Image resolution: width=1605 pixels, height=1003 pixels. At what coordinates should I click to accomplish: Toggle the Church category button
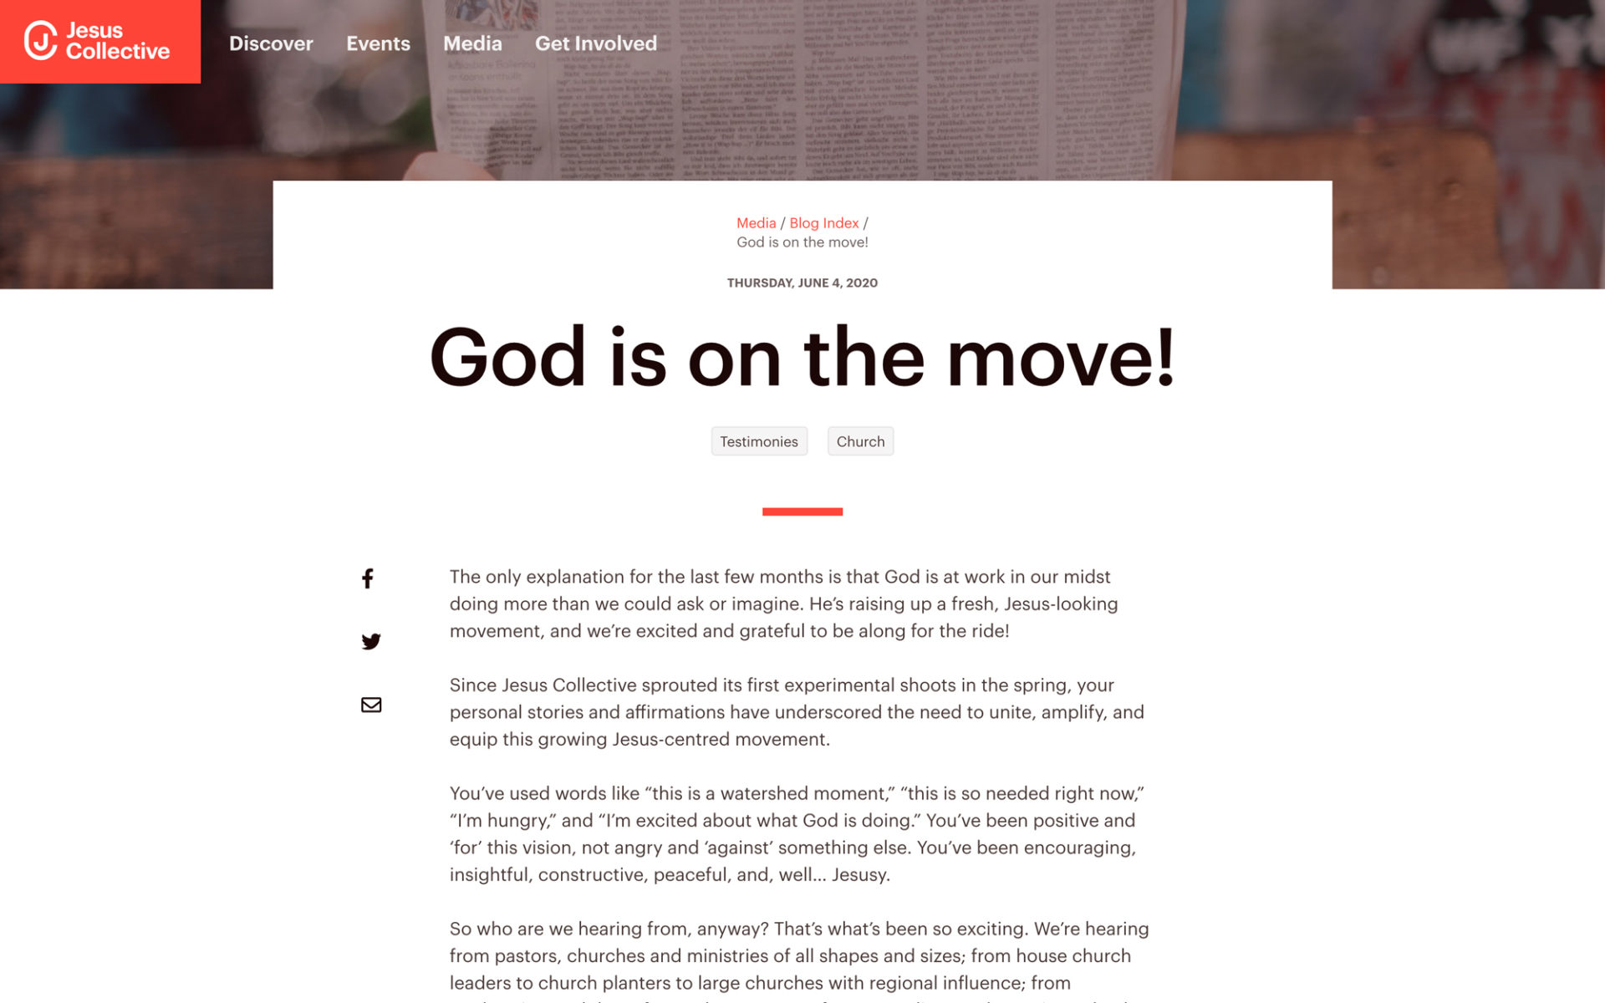[x=859, y=440]
